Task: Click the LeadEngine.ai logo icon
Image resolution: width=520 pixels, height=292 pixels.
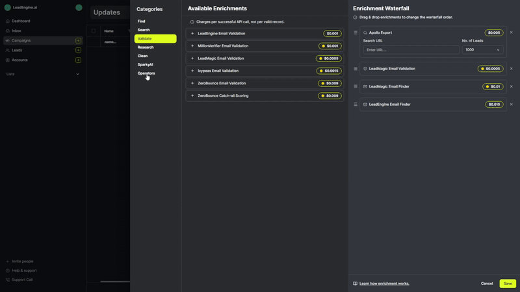Action: pos(8,8)
